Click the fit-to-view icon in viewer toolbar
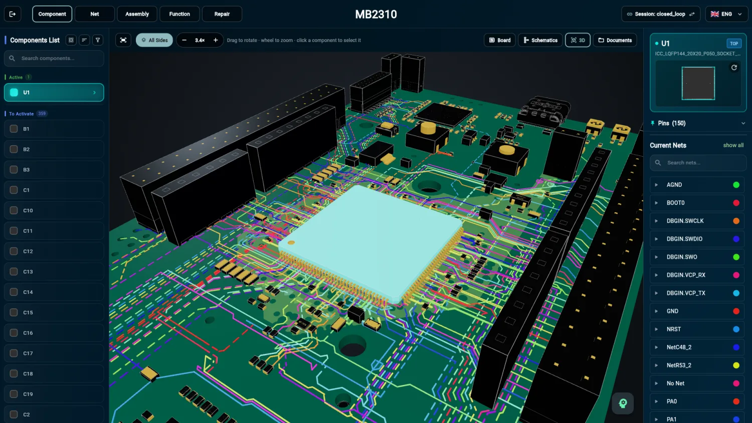The width and height of the screenshot is (752, 423). [x=123, y=40]
